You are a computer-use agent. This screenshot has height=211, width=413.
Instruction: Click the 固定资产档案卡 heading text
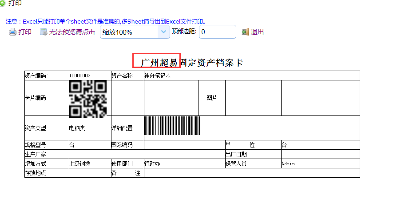[212, 63]
